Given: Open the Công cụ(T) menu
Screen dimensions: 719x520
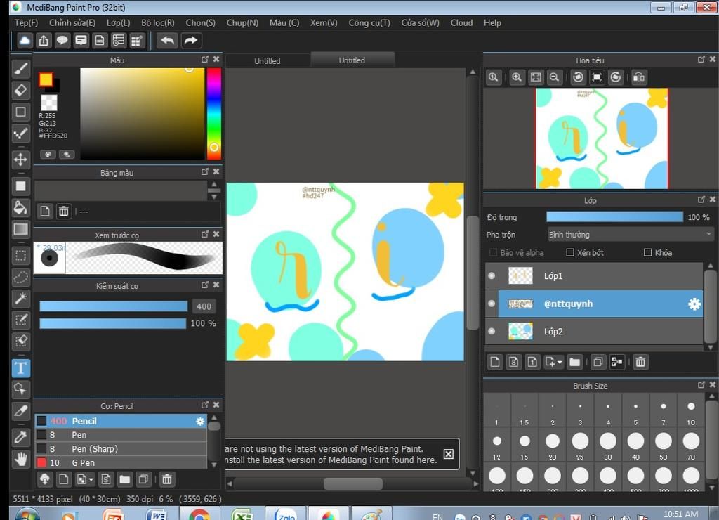Looking at the screenshot, I should click(x=369, y=22).
